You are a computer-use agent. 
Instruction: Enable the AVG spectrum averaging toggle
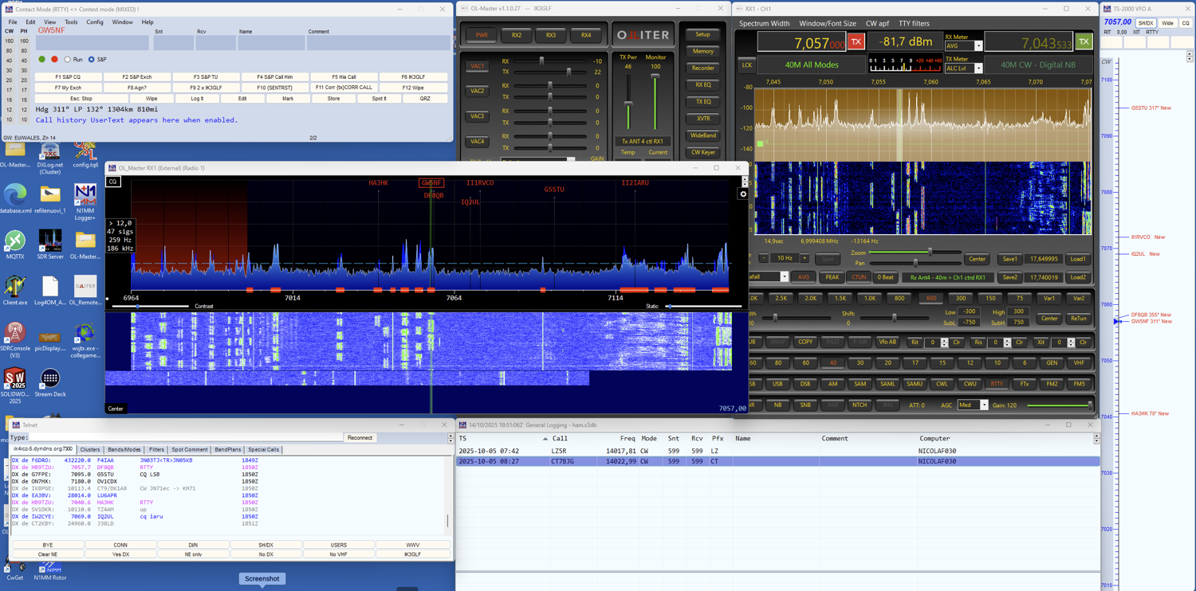805,276
